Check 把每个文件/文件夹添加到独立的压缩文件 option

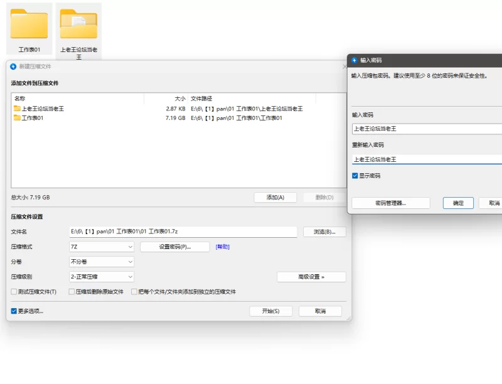[x=134, y=292]
